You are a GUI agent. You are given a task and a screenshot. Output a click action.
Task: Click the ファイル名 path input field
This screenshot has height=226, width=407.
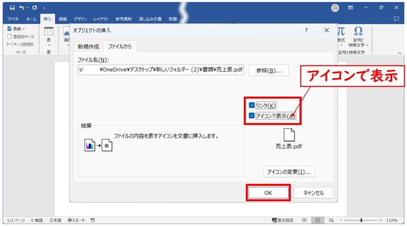pos(161,70)
